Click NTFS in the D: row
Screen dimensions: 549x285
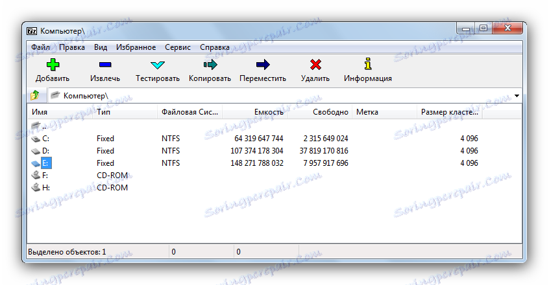pos(171,151)
